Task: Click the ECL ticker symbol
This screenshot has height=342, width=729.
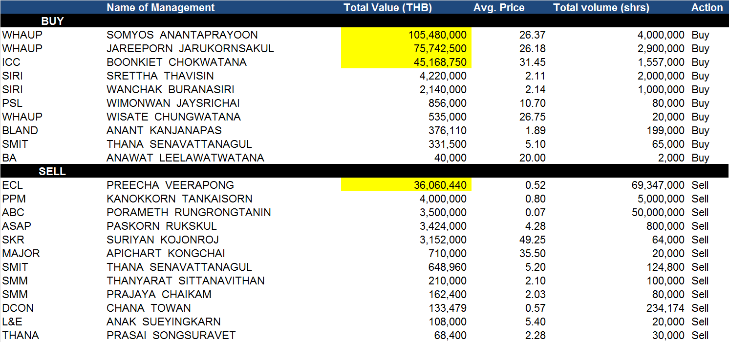Action: [12, 185]
